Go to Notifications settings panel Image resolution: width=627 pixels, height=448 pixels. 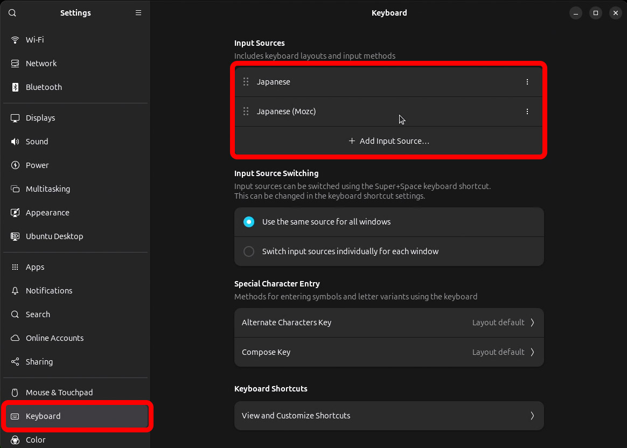(x=75, y=291)
